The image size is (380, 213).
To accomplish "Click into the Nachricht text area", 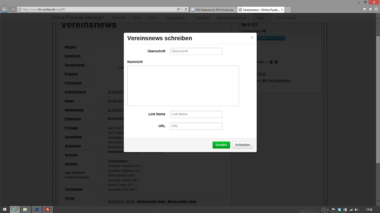I will [x=183, y=86].
